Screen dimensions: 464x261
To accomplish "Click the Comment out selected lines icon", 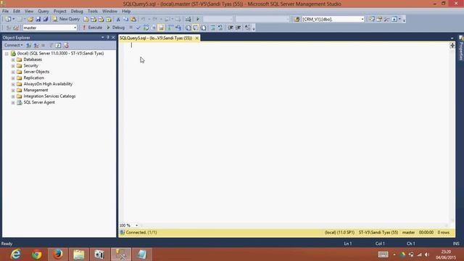I will [212, 28].
